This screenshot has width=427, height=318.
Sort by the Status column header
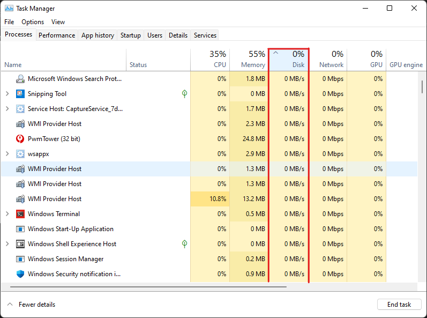[158, 60]
